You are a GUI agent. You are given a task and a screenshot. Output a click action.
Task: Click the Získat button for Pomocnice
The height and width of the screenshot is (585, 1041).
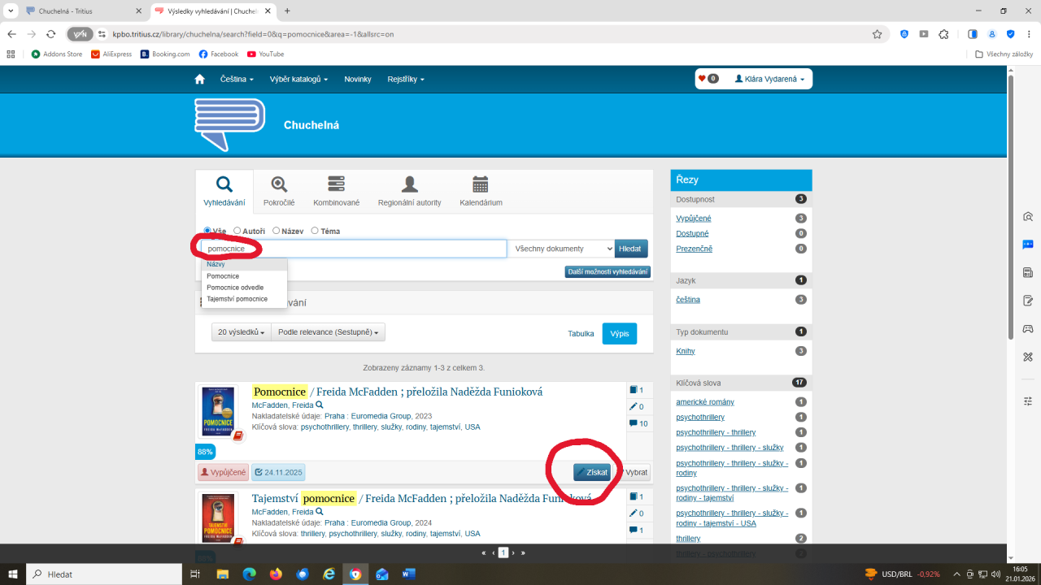point(591,472)
